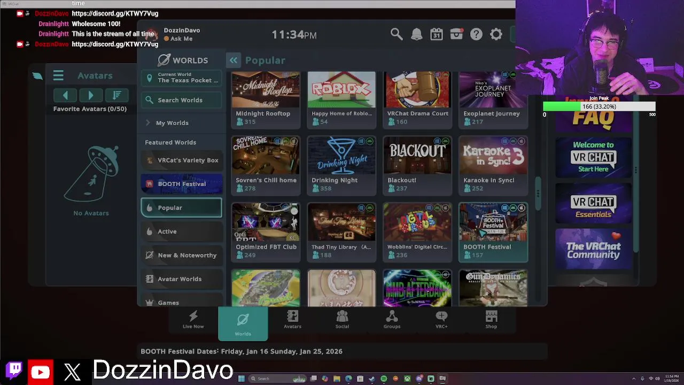Open the notifications bell

click(416, 35)
